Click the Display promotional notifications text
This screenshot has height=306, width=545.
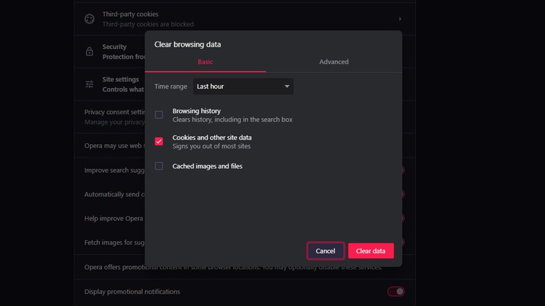click(x=132, y=291)
